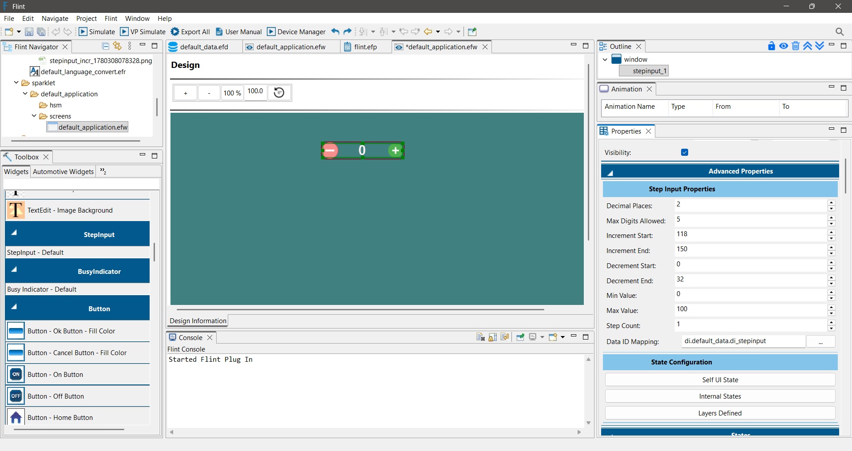
Task: Collapse the window node in Outline
Action: pyautogui.click(x=605, y=59)
